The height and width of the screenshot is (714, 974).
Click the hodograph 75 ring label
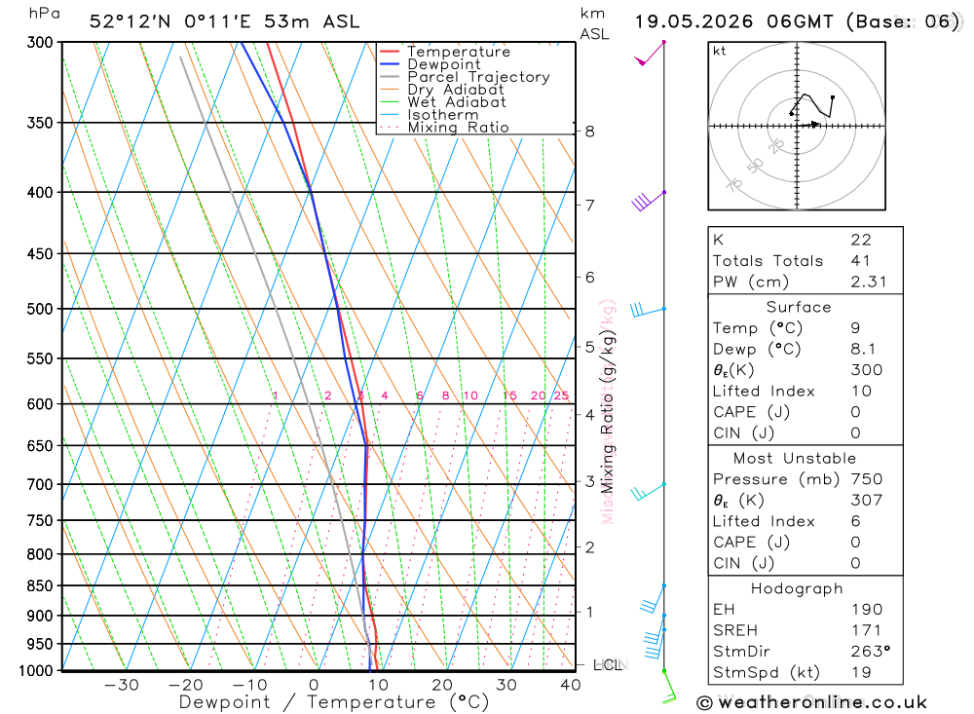[x=734, y=185]
